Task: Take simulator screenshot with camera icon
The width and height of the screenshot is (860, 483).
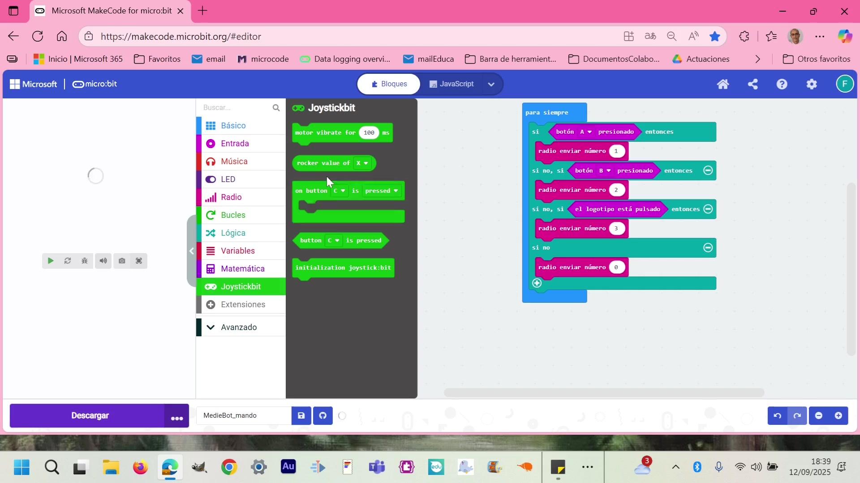Action: pos(122,261)
